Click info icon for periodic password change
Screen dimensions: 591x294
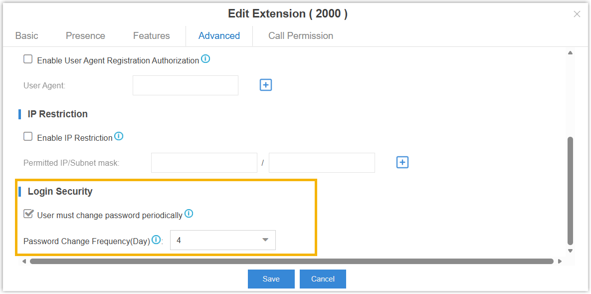click(x=189, y=214)
